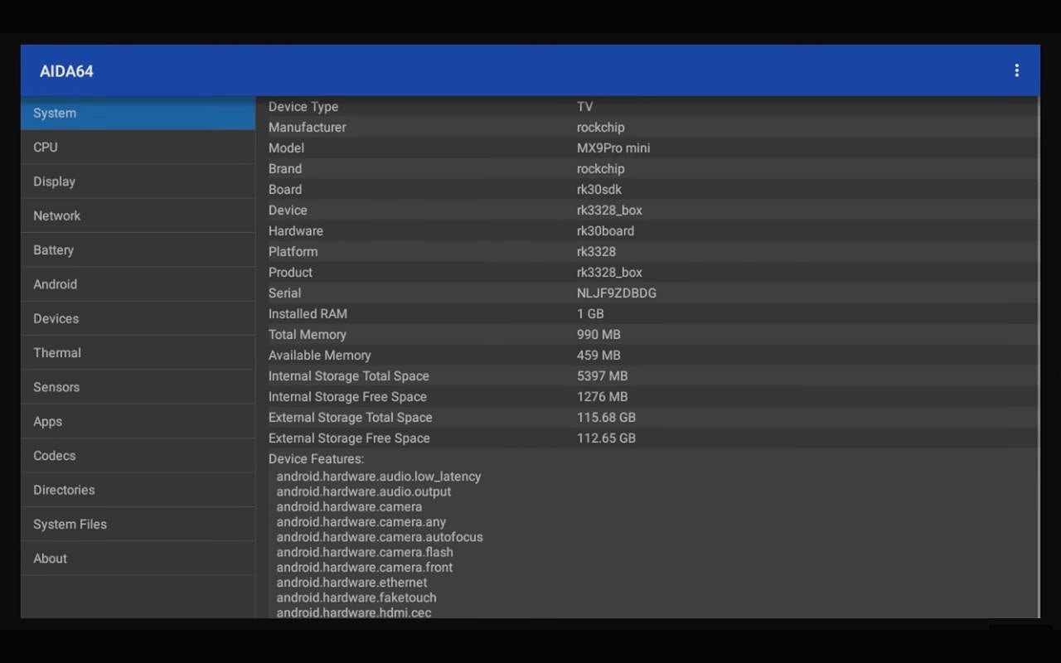
Task: Select the android.hardware.audio.low_latency feature
Action: pos(379,477)
